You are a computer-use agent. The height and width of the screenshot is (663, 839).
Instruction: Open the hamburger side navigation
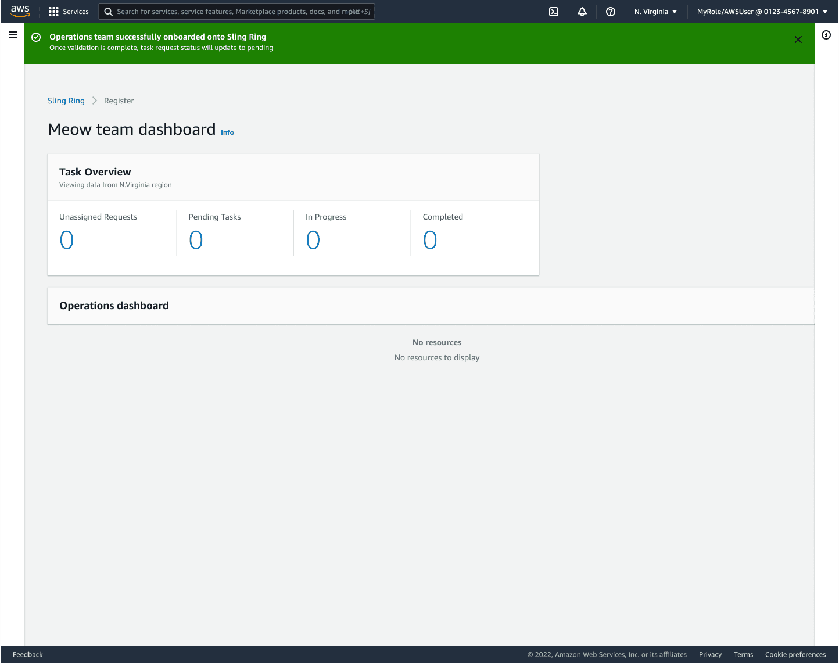pyautogui.click(x=13, y=35)
